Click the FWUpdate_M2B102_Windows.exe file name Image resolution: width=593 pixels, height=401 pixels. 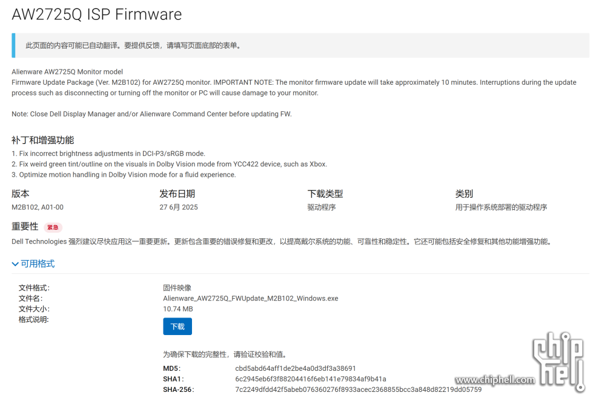pos(251,298)
